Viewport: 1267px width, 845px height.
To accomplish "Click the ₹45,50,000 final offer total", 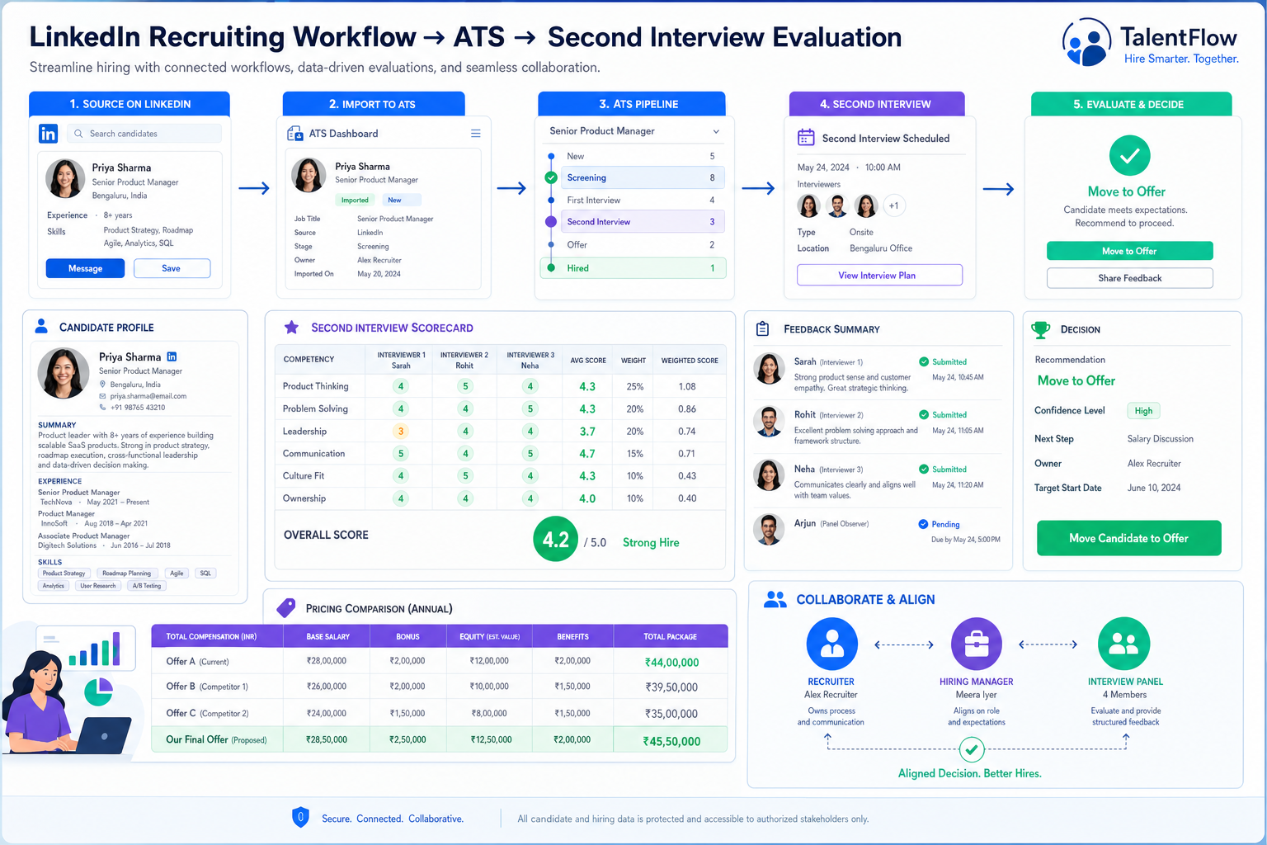I will coord(671,741).
